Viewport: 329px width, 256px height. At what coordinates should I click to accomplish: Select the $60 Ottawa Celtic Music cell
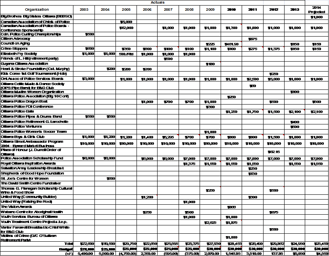pos(253,86)
